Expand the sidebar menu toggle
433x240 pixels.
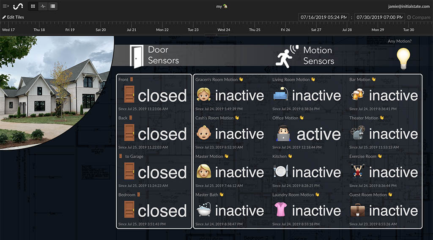(x=5, y=6)
